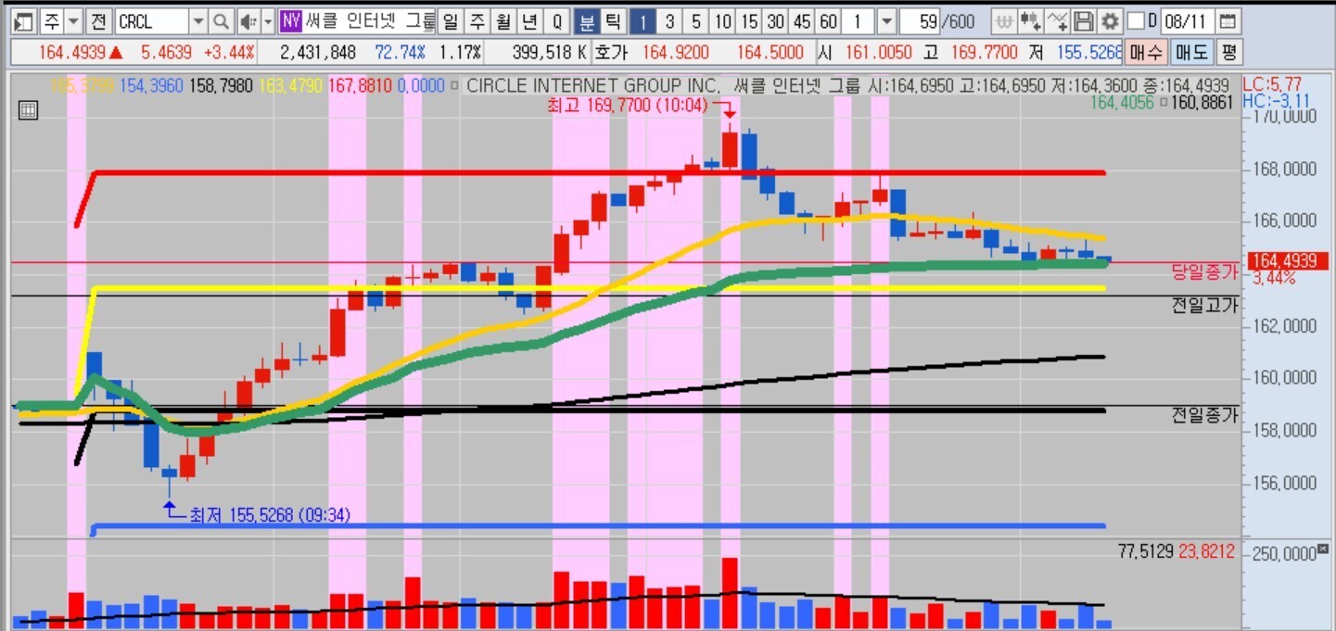Click the red 167,8810 indicator value

362,85
